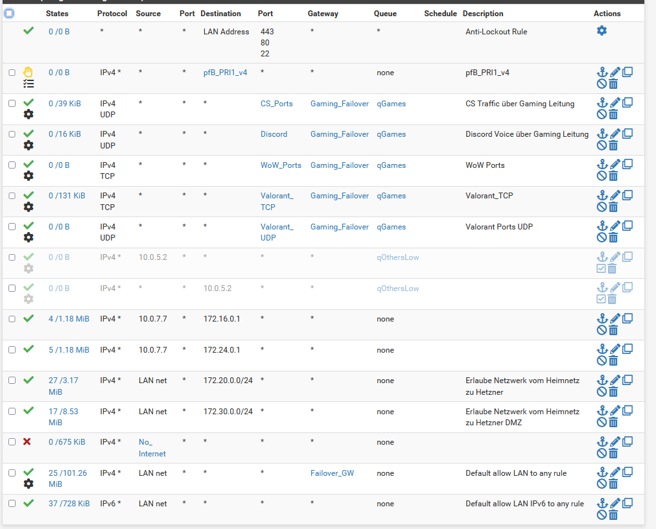
Task: Disable the Discord Voice über Gaming Leitung rule
Action: point(602,145)
